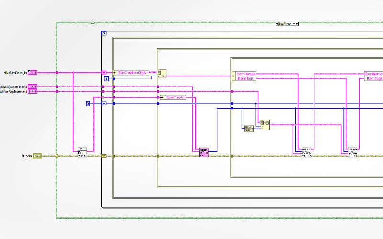This screenshot has width=383, height=239.
Task: Select the ErrorIn cluster terminal
Action: [x=37, y=156]
